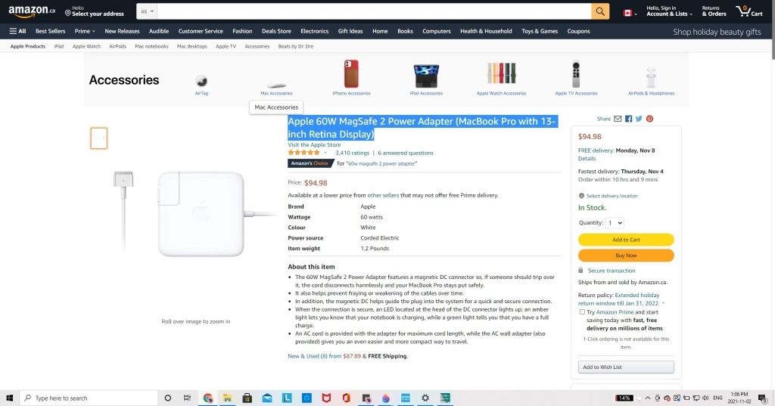The width and height of the screenshot is (775, 406).
Task: Click the Add to Cart button
Action: [x=626, y=240]
